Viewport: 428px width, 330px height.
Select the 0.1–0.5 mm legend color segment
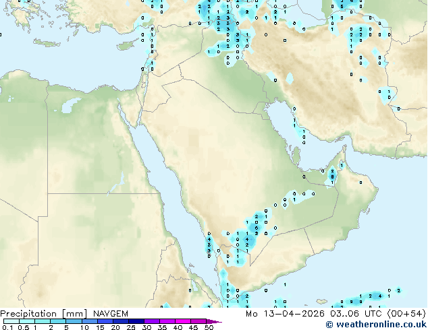click(11, 321)
